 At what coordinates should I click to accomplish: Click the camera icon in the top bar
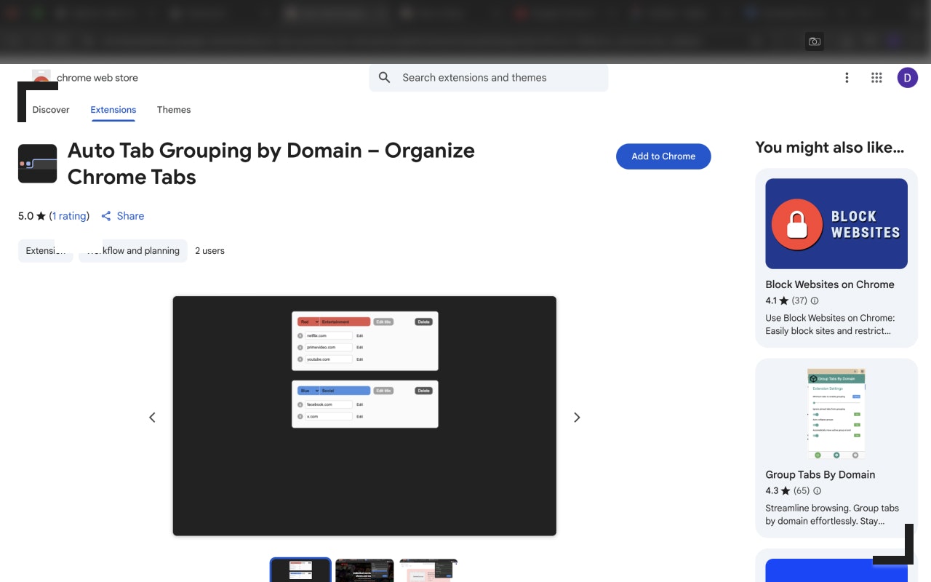[x=815, y=41]
